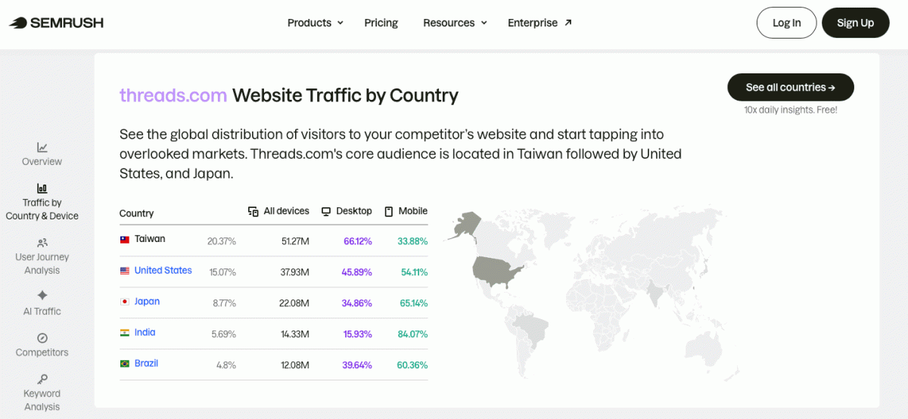
Task: Open the threads.com link in heading
Action: point(173,95)
